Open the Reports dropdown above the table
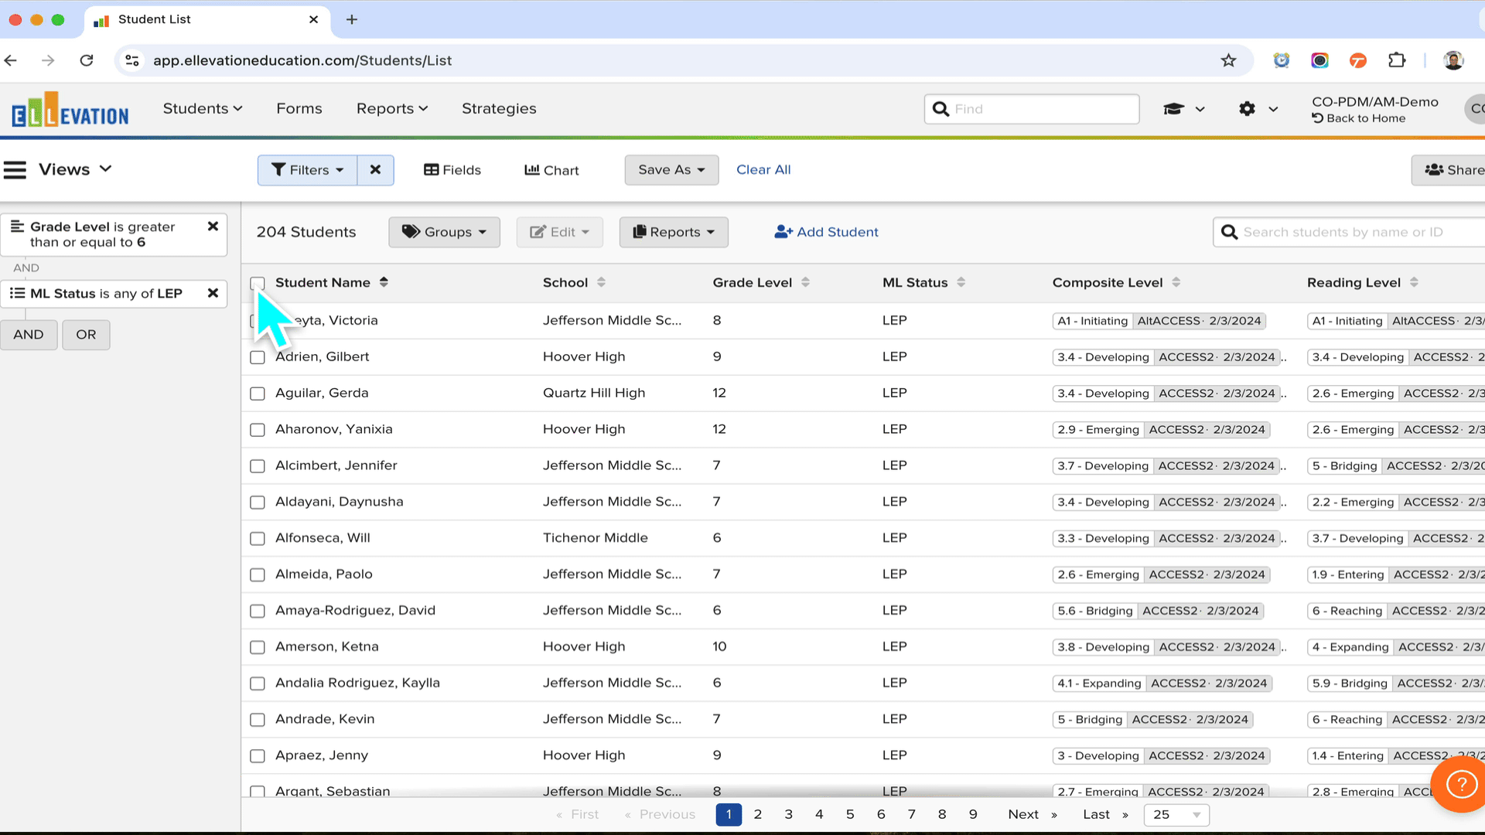 tap(674, 232)
